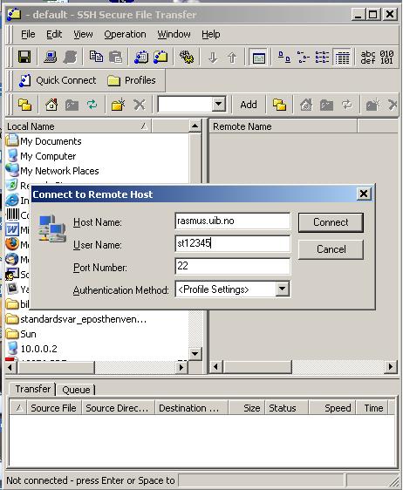Open the settings gear icon in toolbar

[x=187, y=58]
